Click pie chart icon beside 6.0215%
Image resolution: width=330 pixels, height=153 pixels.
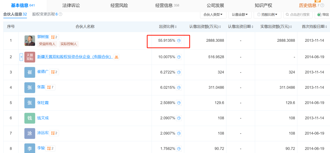(179, 87)
